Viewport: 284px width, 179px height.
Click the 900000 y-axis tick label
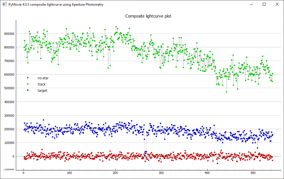(x=9, y=34)
